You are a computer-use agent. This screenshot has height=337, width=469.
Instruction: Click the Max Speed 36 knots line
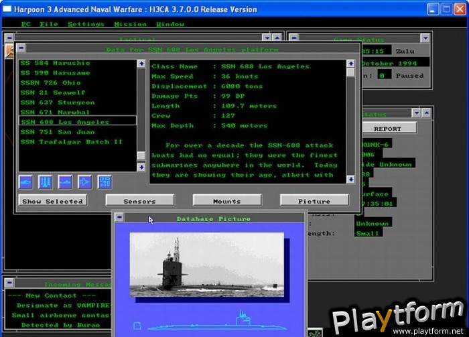[204, 76]
